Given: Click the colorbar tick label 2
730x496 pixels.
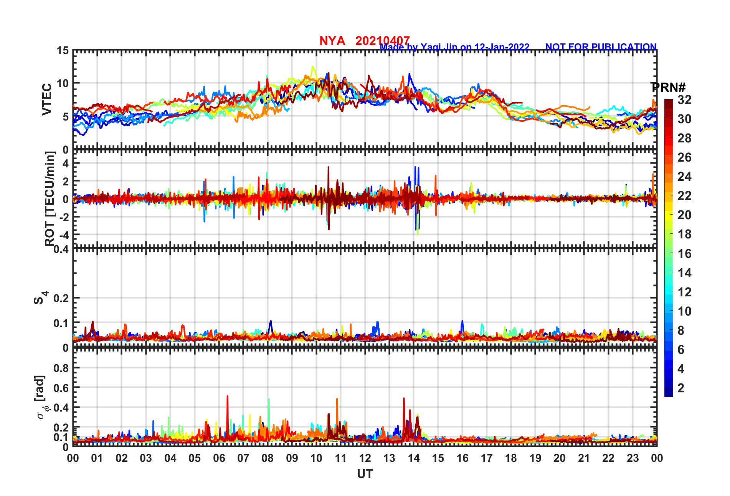Looking at the screenshot, I should click(x=681, y=388).
